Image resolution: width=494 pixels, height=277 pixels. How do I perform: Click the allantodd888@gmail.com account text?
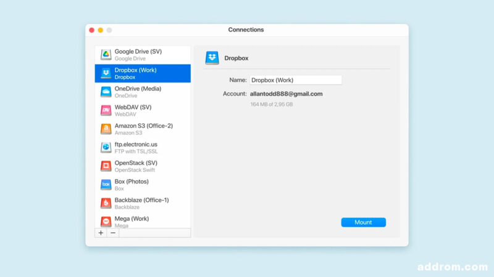click(x=286, y=94)
